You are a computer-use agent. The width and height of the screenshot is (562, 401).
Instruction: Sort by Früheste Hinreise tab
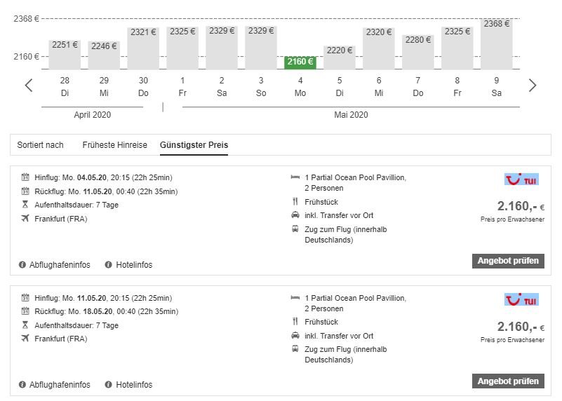(114, 145)
